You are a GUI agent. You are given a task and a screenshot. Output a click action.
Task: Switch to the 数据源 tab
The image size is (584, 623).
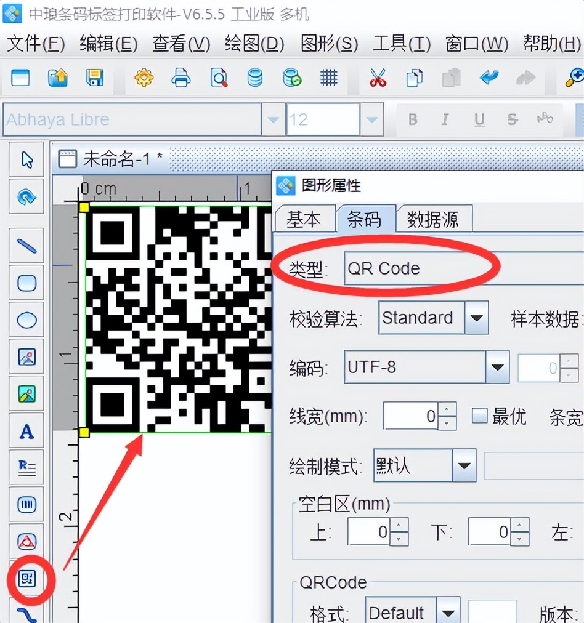click(433, 219)
